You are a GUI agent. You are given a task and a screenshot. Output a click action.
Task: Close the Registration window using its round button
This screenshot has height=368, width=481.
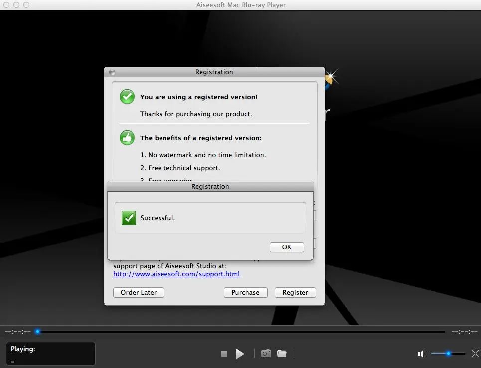(x=112, y=72)
